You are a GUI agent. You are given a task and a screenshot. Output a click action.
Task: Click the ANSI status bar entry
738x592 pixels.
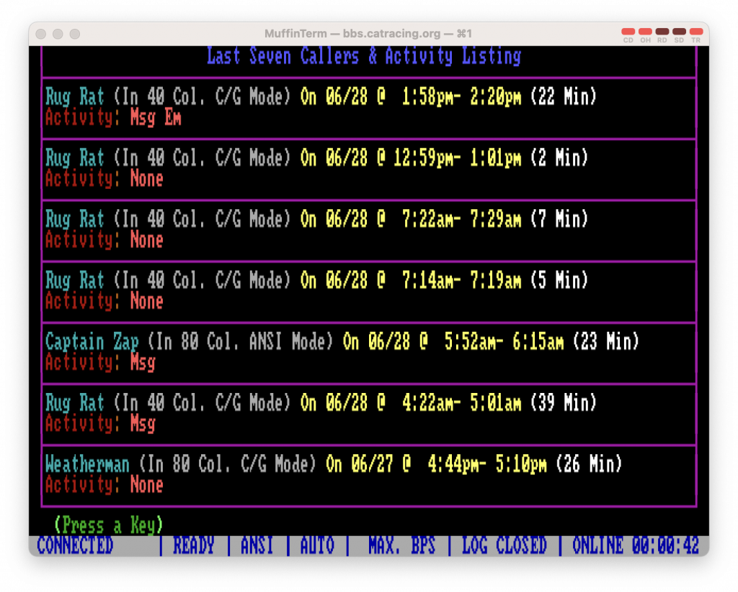pyautogui.click(x=257, y=546)
